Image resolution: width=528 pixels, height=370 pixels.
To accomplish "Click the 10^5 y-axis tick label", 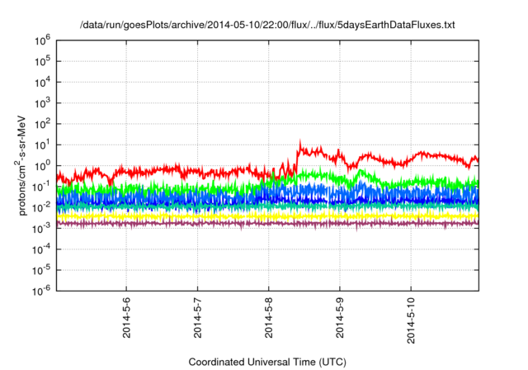I will pyautogui.click(x=42, y=62).
